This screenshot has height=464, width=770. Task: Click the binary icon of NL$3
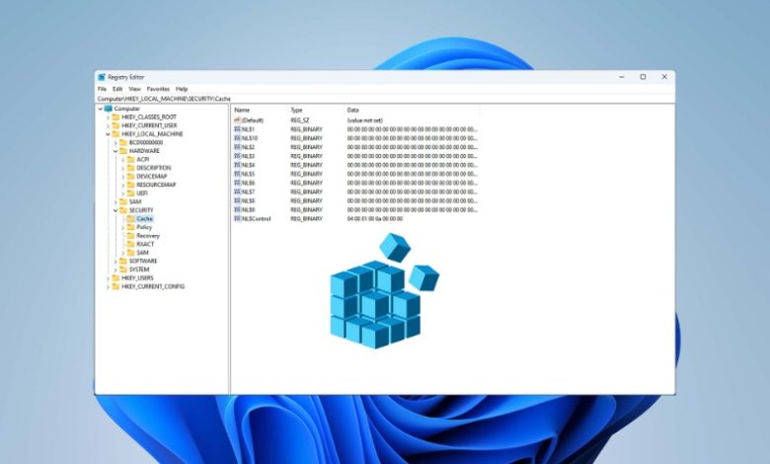point(237,156)
